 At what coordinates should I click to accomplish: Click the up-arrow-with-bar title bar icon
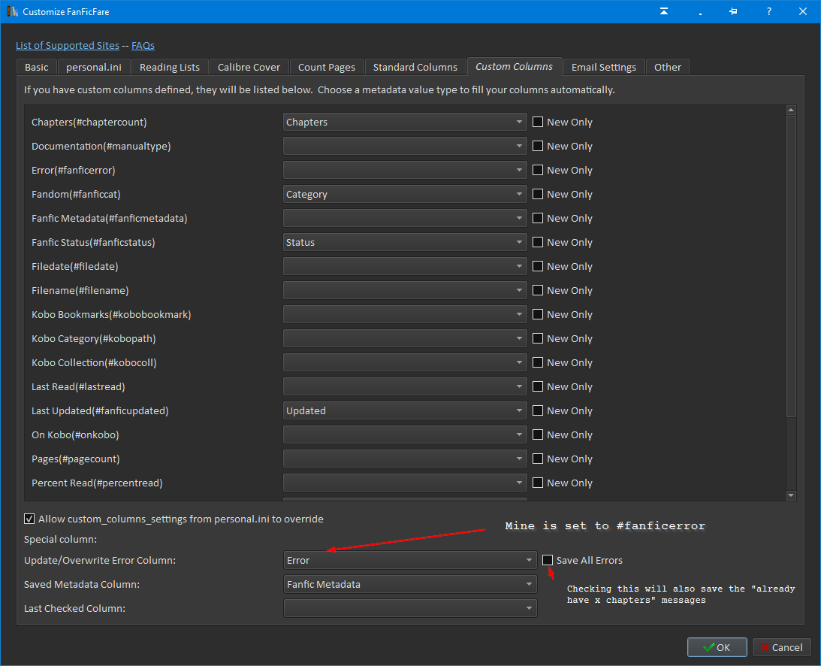click(664, 12)
